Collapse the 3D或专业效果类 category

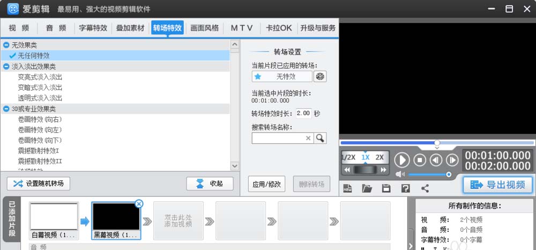(x=6, y=109)
